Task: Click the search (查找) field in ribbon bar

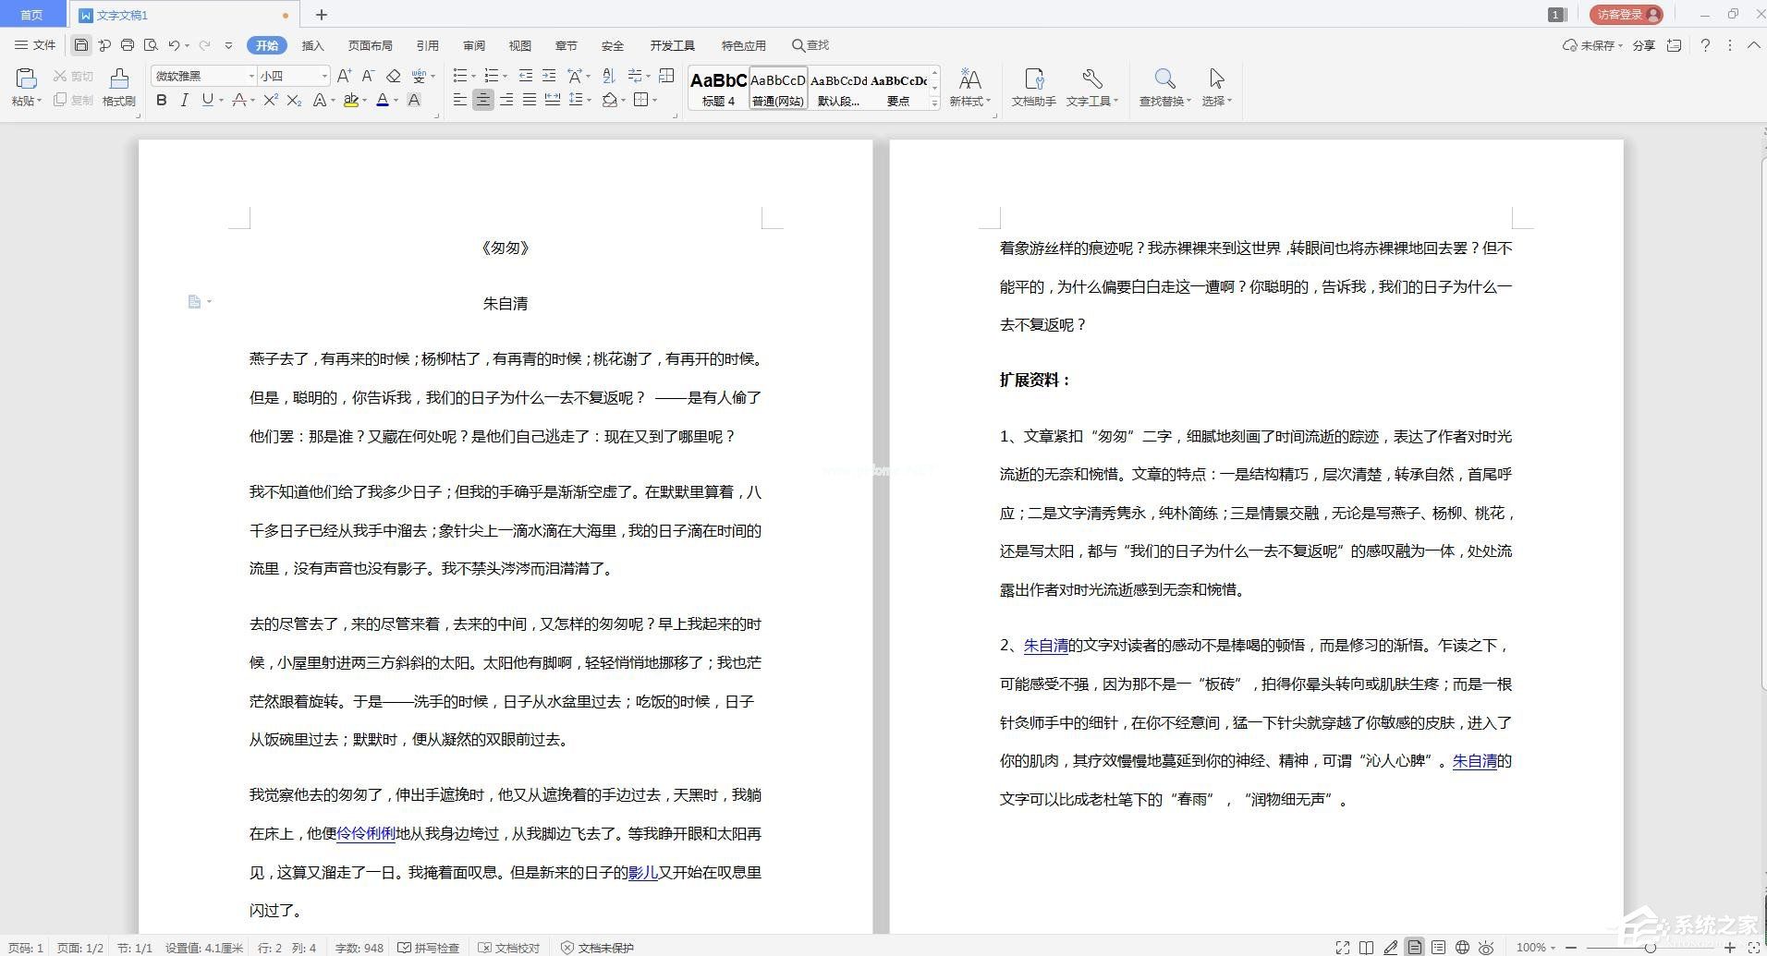Action: (x=810, y=45)
